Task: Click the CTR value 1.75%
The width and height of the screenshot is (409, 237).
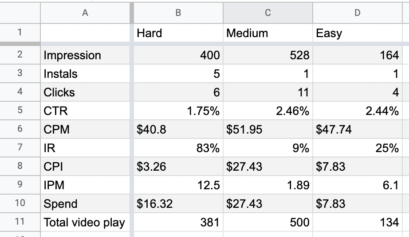Action: coord(177,111)
